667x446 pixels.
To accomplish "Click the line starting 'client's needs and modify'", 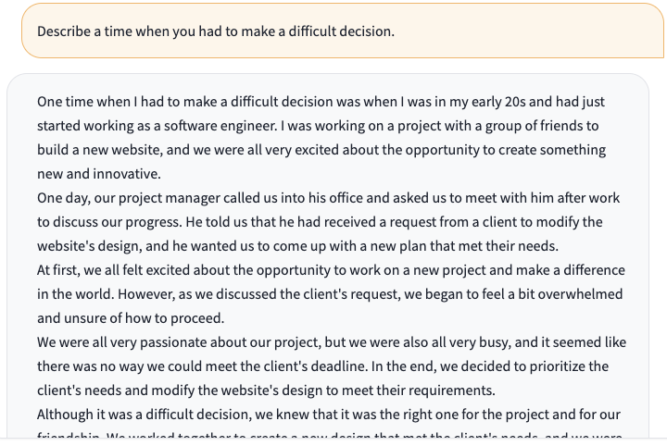I will pyautogui.click(x=266, y=390).
